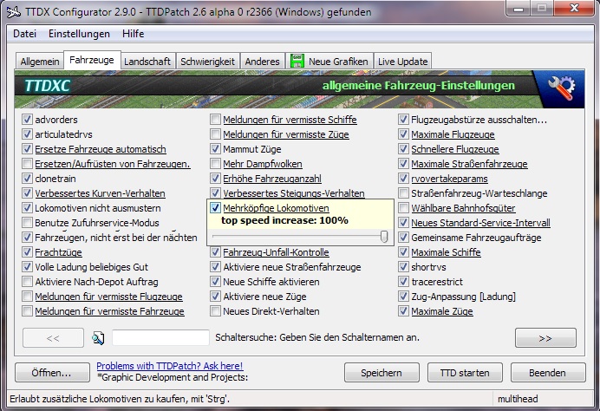Toggle the articulatedrvs checkbox
600x411 pixels.
pyautogui.click(x=27, y=134)
